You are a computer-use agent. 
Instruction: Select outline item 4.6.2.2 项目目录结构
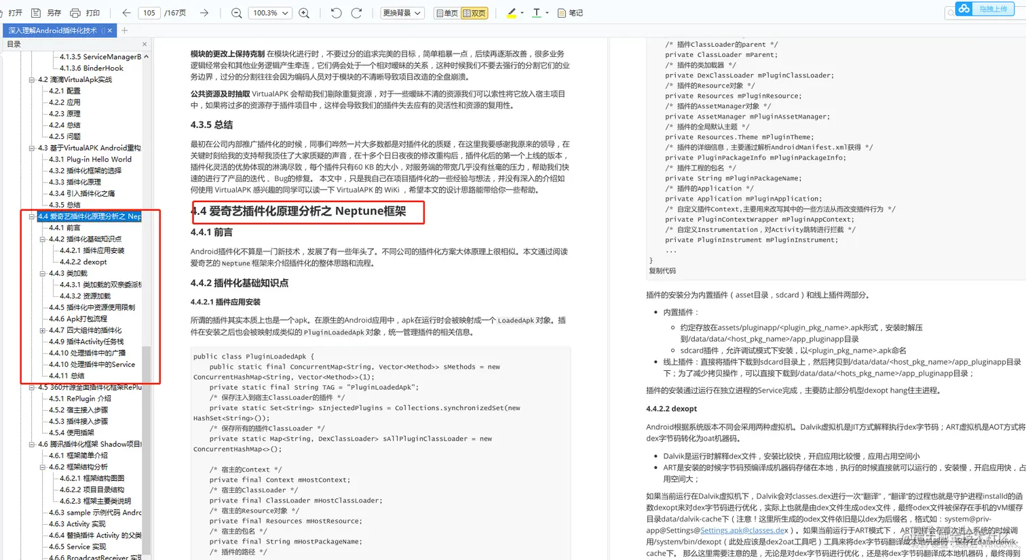[x=92, y=489]
